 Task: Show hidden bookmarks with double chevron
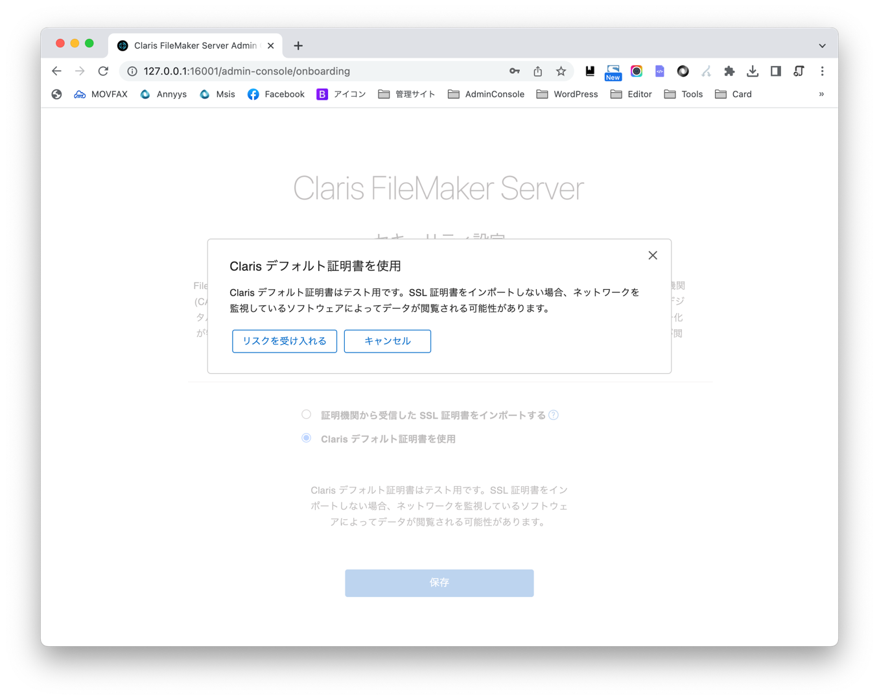pos(821,94)
